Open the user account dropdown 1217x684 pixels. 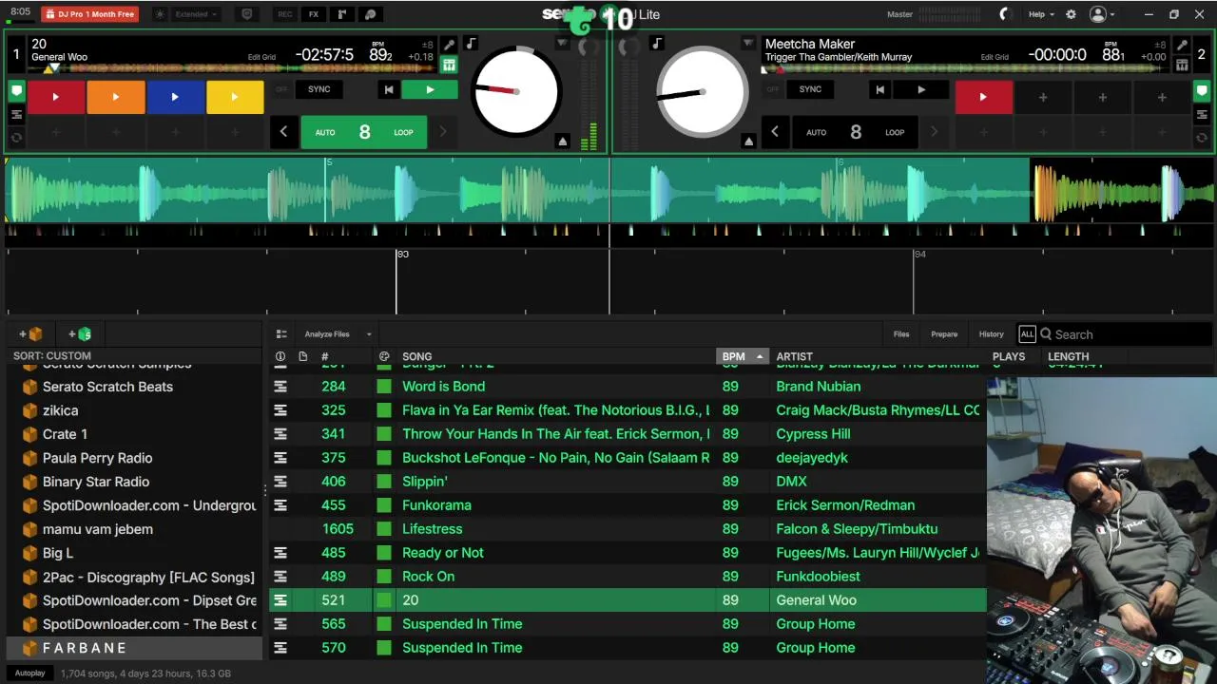point(1102,14)
